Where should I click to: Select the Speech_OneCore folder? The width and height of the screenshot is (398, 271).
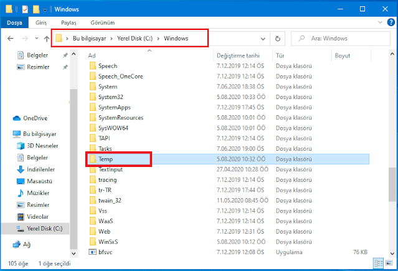[x=121, y=77]
